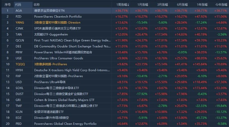
Task: Open SPDR美国银行美林交叉公司债ETF name
Action: click(x=57, y=28)
